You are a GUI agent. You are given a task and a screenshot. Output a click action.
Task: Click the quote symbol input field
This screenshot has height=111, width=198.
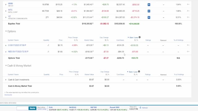[x=23, y=108]
